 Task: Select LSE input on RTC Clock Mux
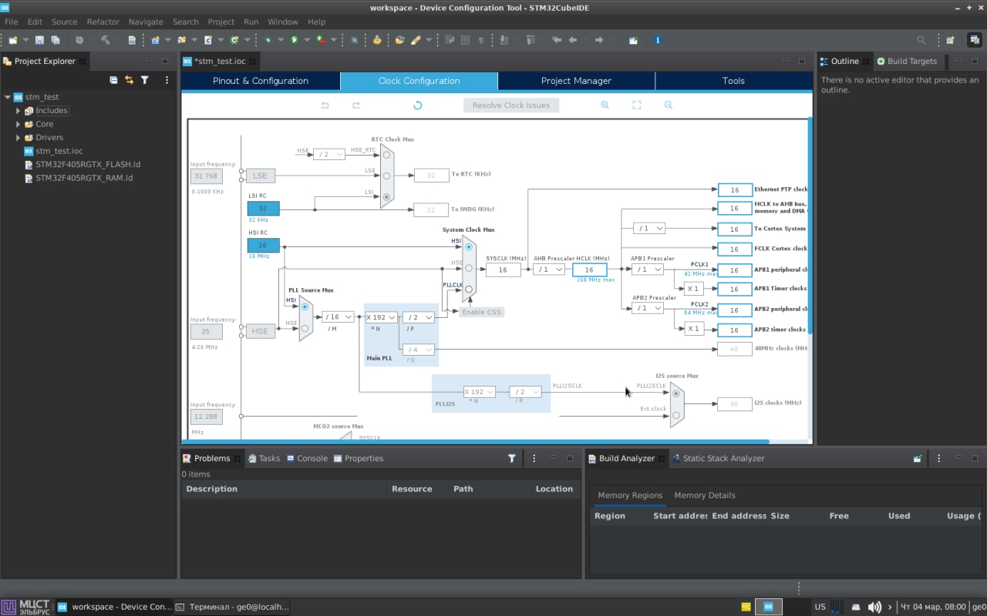point(387,176)
